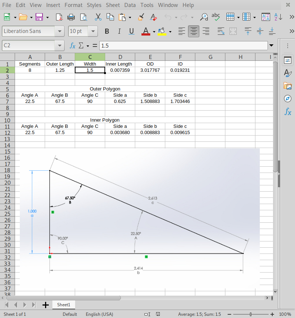Viewport: 295px width, 318px height.
Task: Open the Functions sidebar deck
Action: click(x=288, y=112)
